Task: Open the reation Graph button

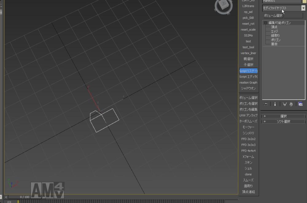Action: click(x=248, y=82)
